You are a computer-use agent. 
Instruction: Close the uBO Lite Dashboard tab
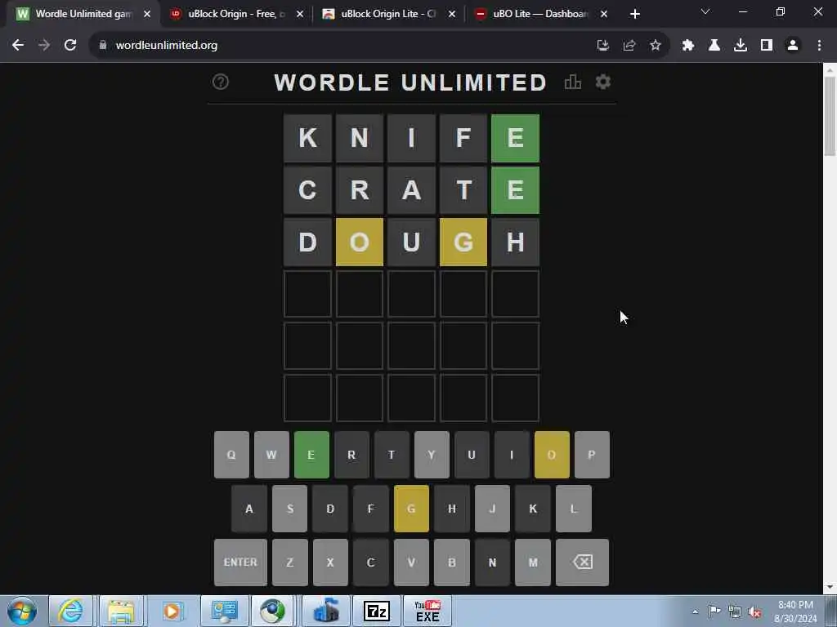(604, 14)
